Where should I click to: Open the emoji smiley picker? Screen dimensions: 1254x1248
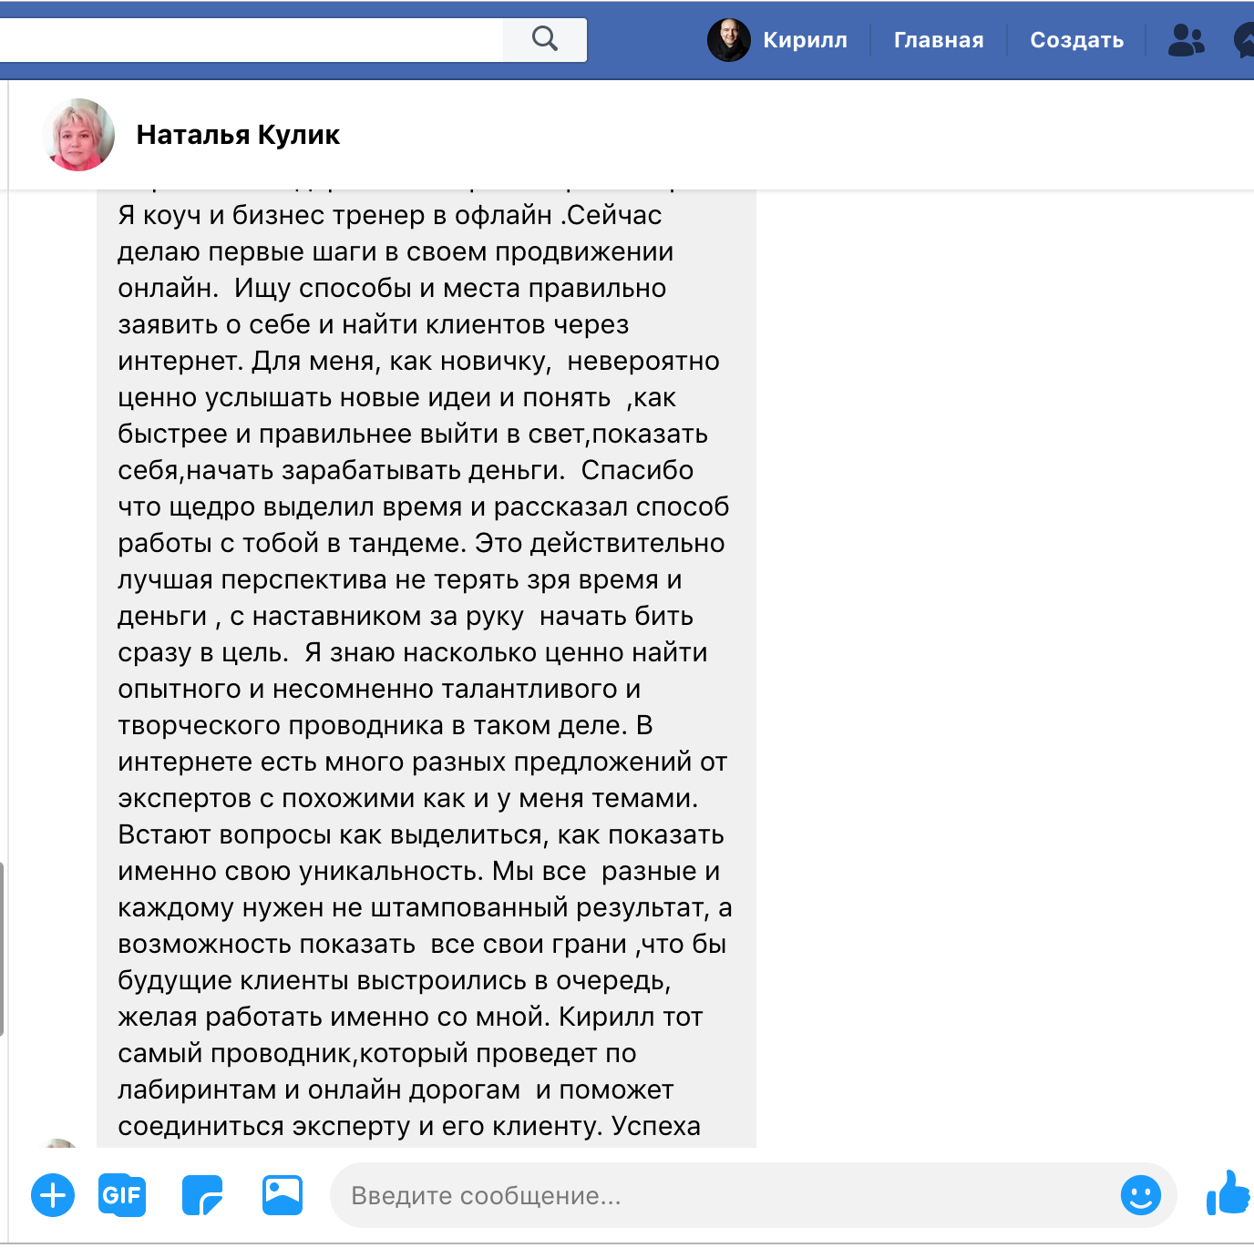pyautogui.click(x=1140, y=1195)
